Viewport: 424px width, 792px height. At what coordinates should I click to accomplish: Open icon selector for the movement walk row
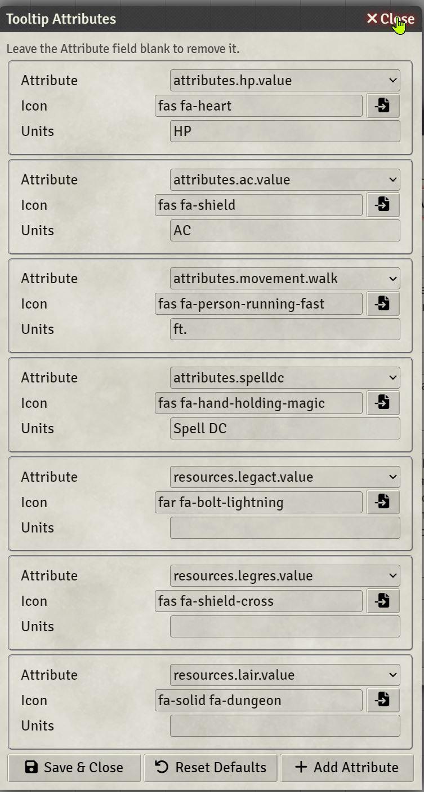point(383,303)
